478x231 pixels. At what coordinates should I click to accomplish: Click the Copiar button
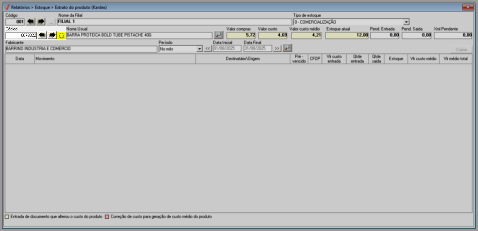pos(461,50)
